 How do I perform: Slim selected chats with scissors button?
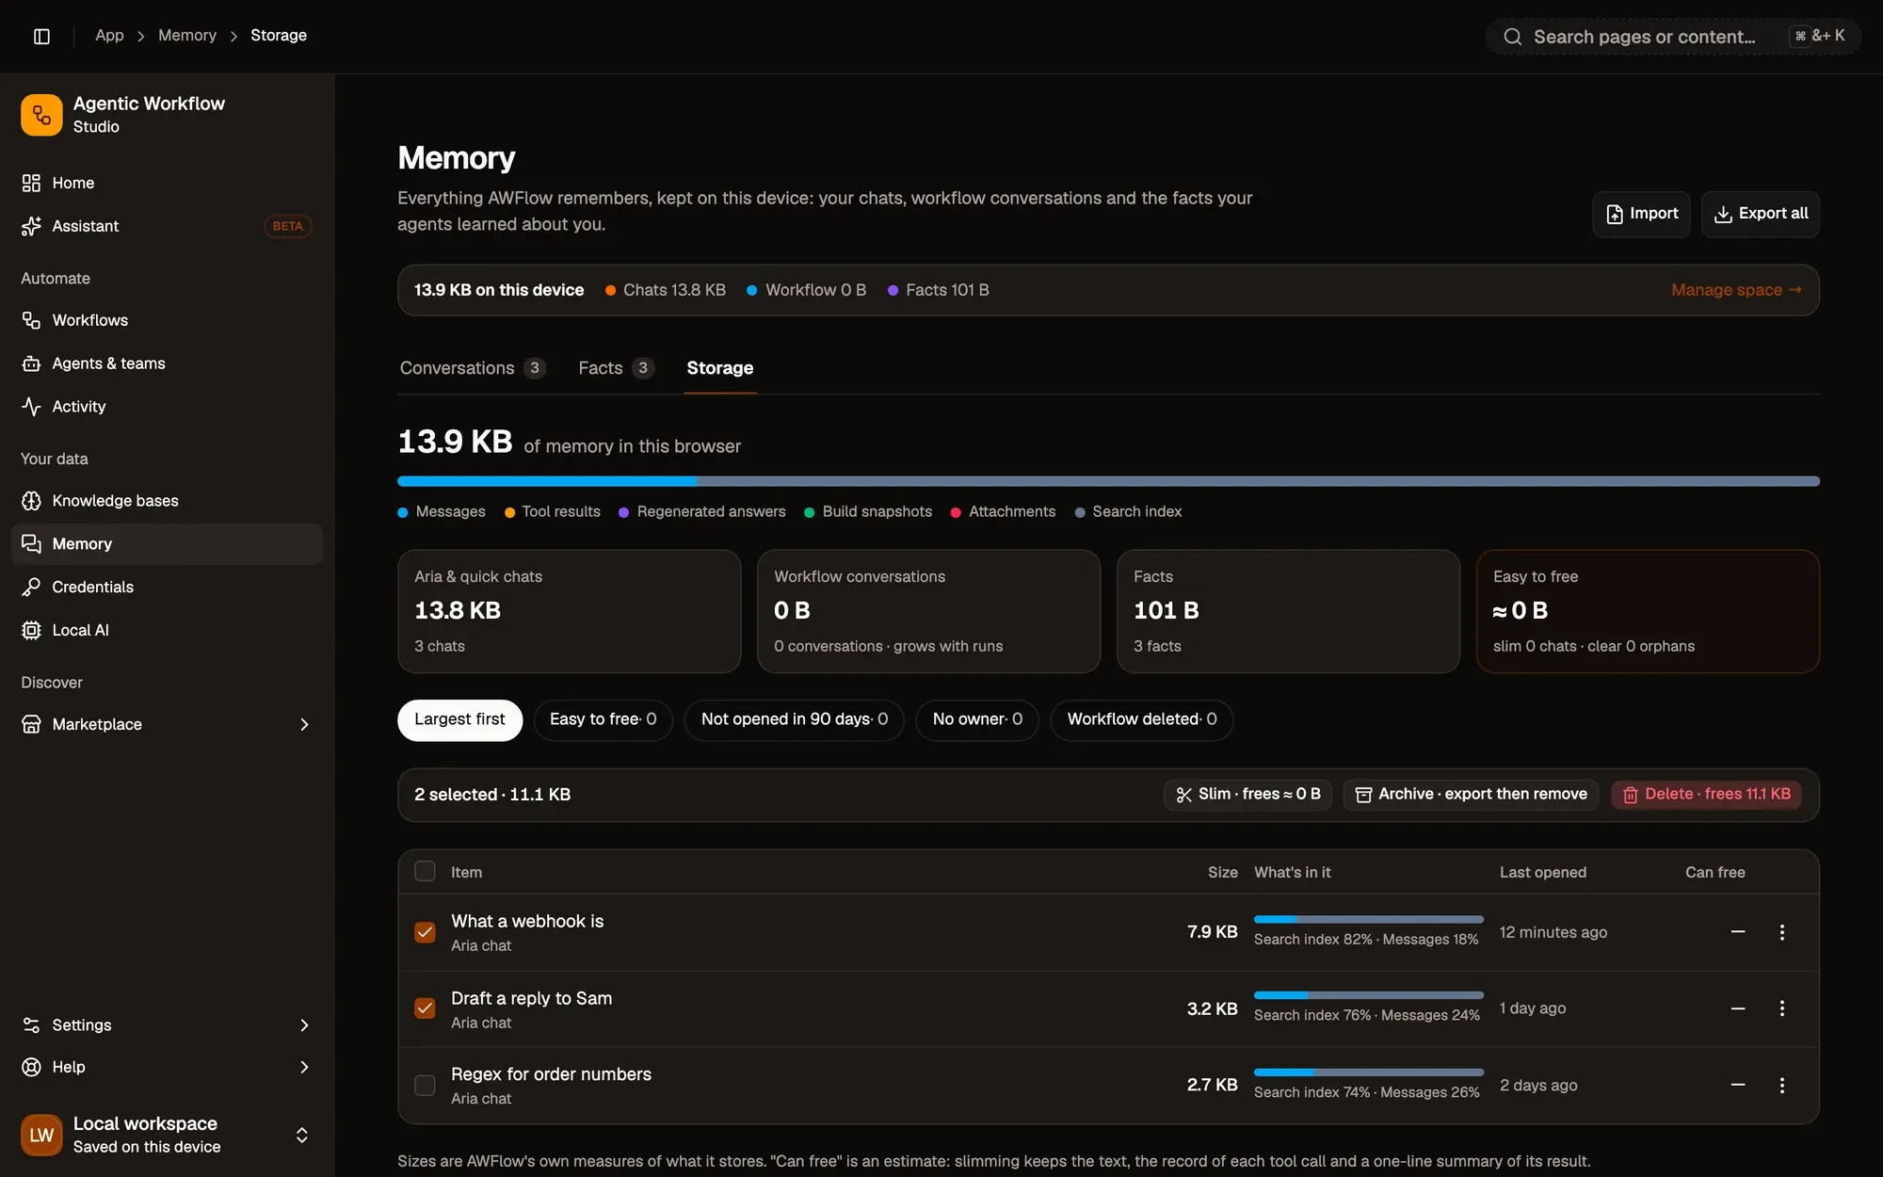(x=1247, y=795)
